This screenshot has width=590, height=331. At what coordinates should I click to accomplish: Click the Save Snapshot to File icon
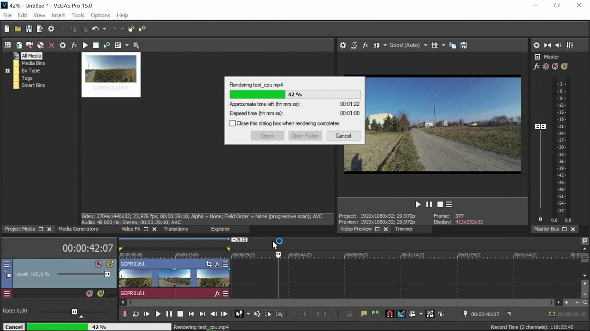point(464,45)
